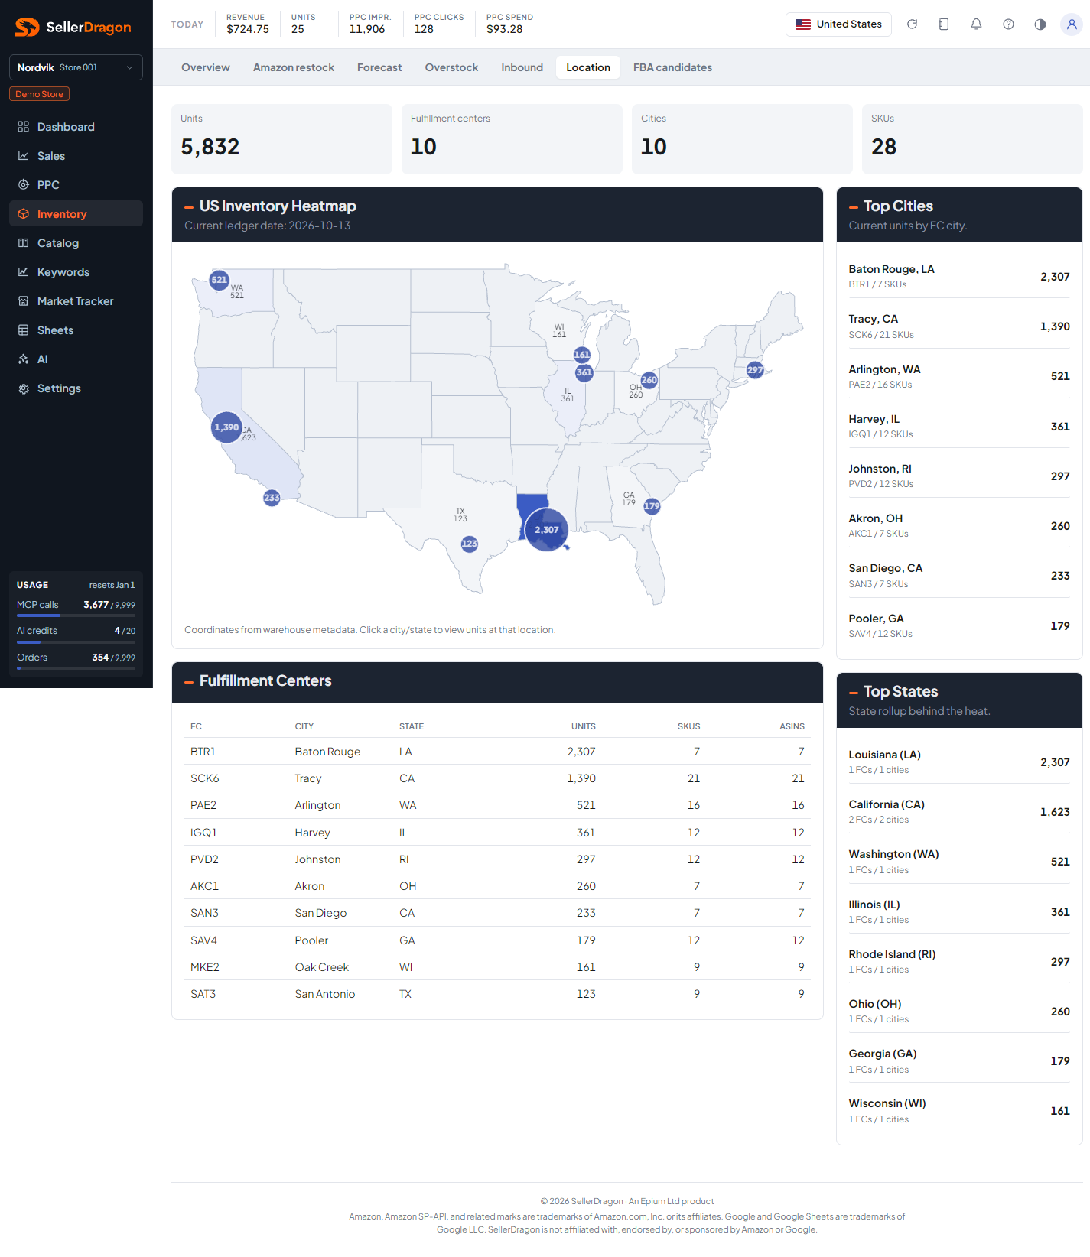Go to the Overstock tab
This screenshot has width=1090, height=1257.
(x=451, y=67)
